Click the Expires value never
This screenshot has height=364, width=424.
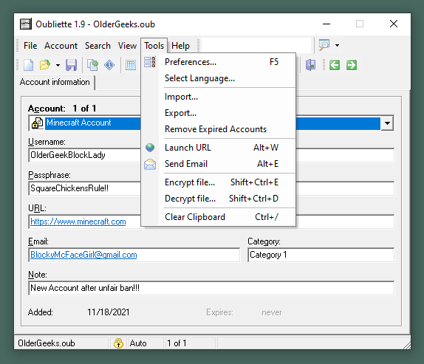click(x=272, y=312)
